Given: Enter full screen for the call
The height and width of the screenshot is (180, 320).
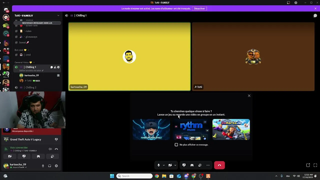Looking at the screenshot, I should [x=315, y=165].
